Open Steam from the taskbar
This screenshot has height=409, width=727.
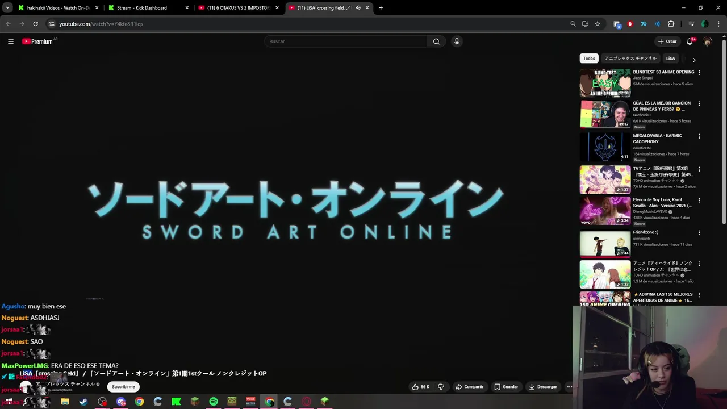83,402
